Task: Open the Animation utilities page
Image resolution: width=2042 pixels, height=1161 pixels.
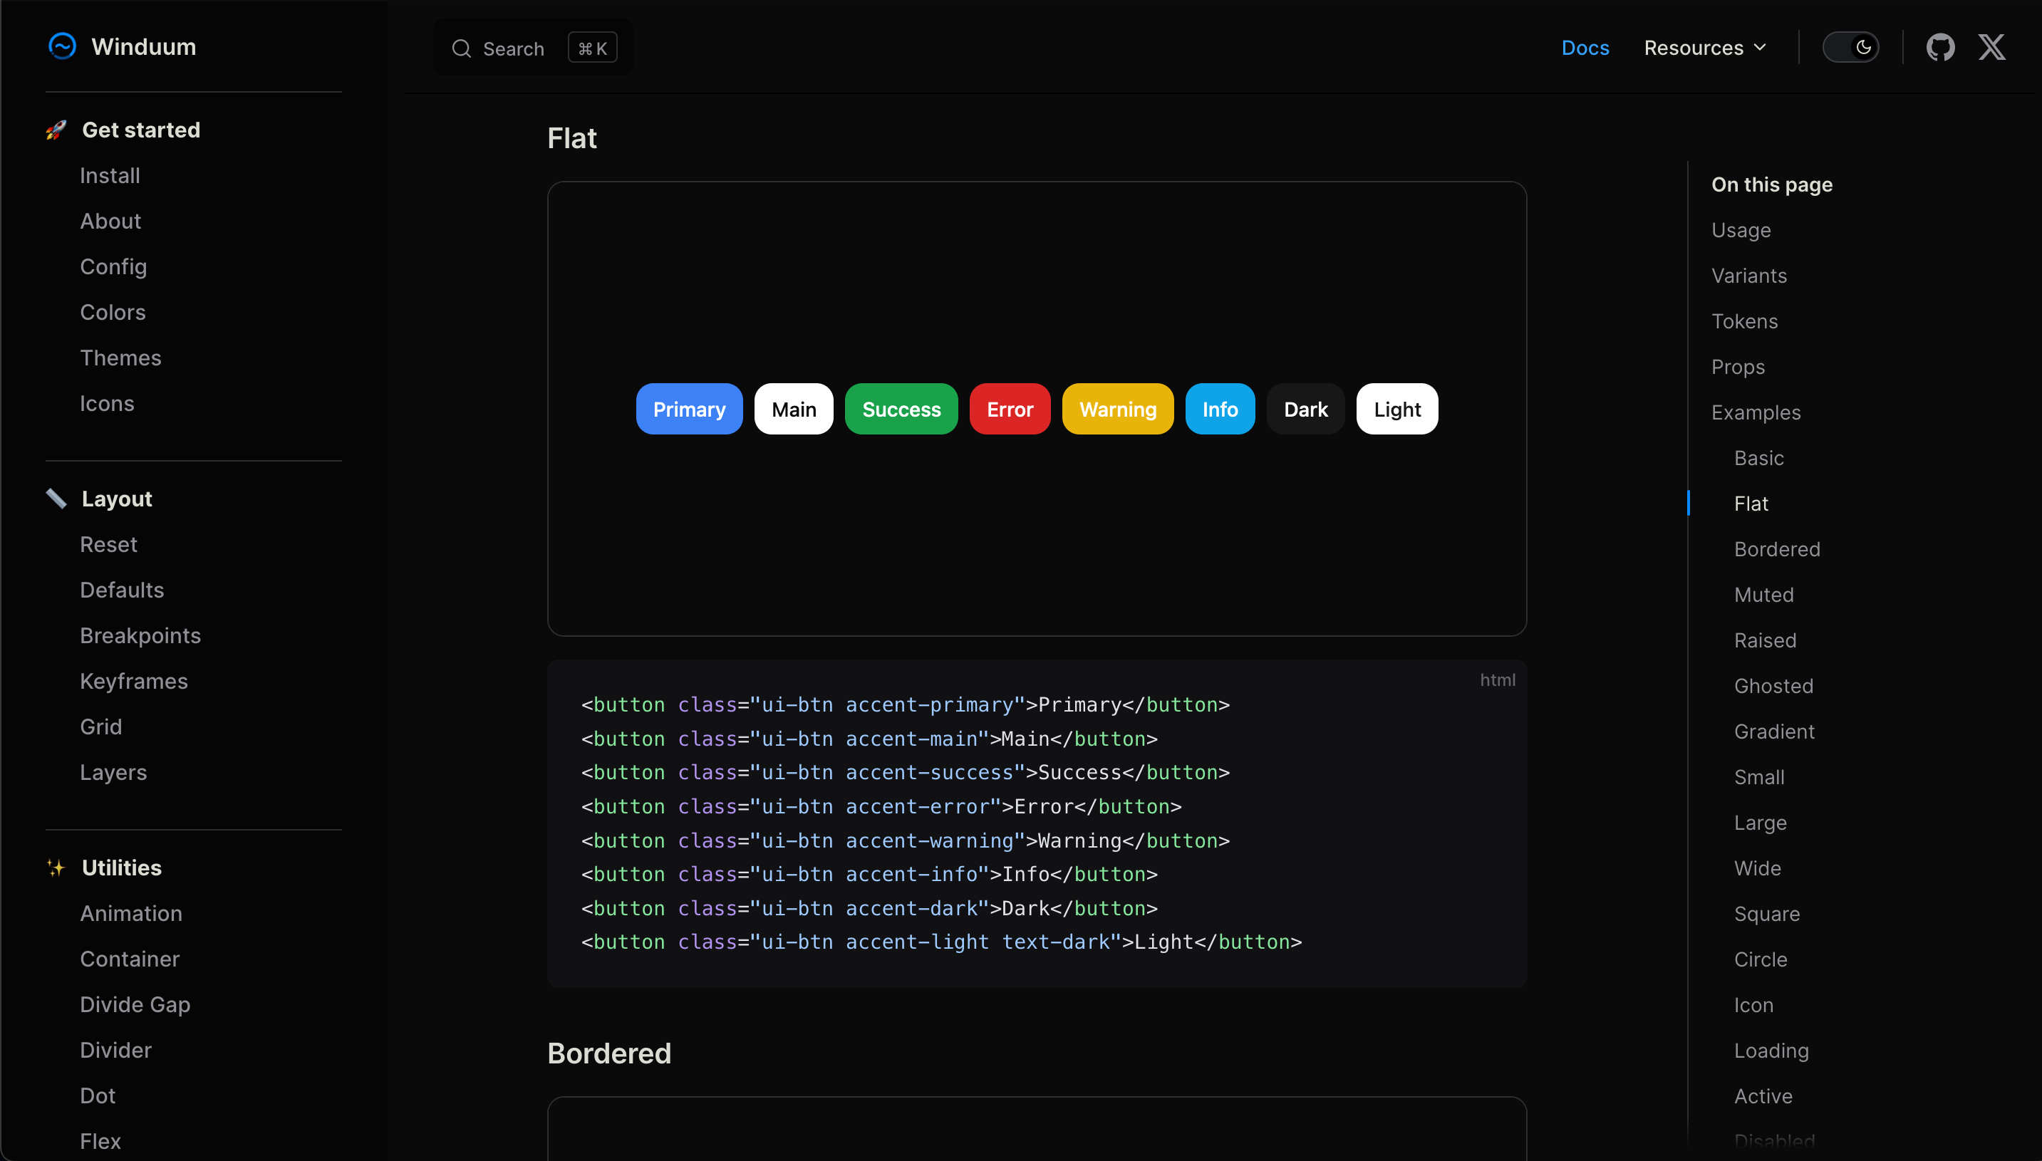Action: [131, 913]
